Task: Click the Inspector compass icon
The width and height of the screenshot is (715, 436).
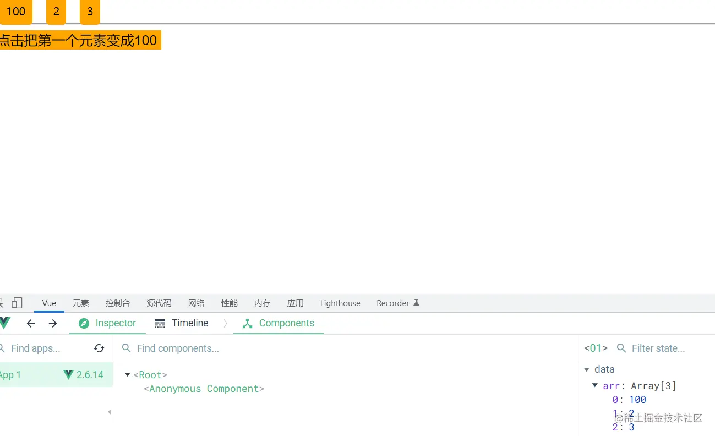Action: (84, 323)
